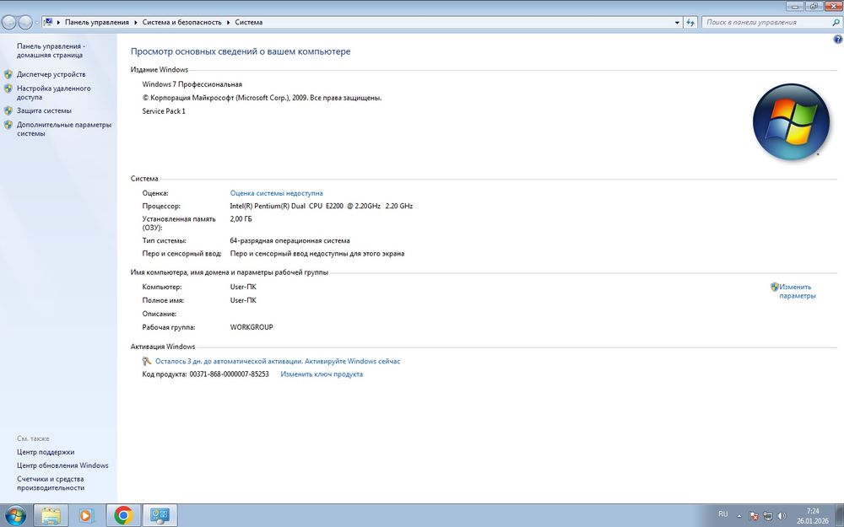Open the Windows Start button

[15, 516]
